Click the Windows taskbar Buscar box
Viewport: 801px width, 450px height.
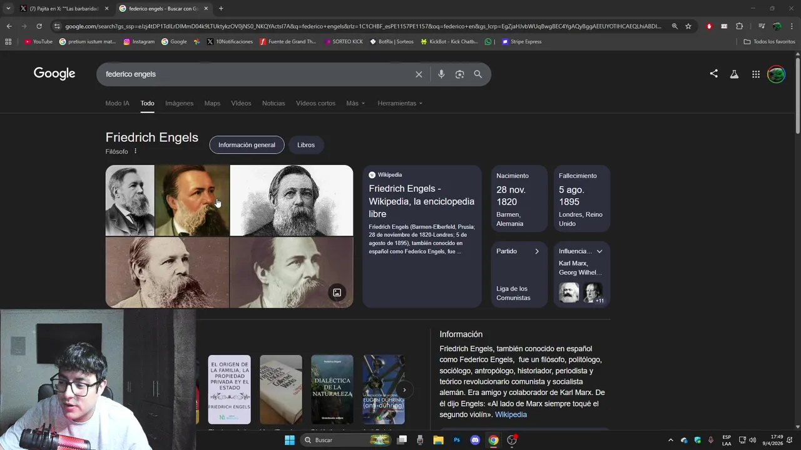coord(346,440)
